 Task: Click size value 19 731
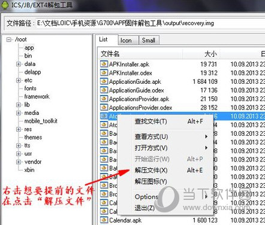(x=209, y=64)
